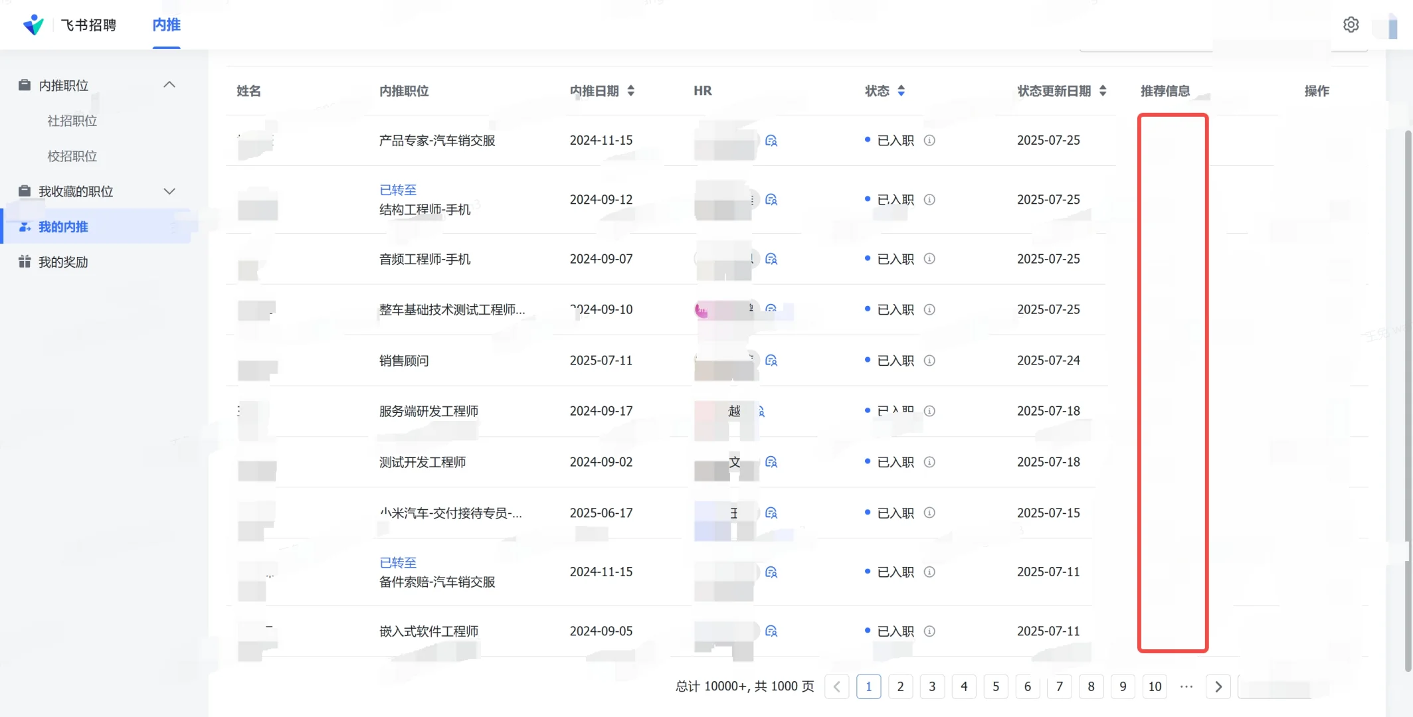This screenshot has height=717, width=1413.
Task: Open HR chat icon for 测试开发工程师 row
Action: [x=771, y=462]
